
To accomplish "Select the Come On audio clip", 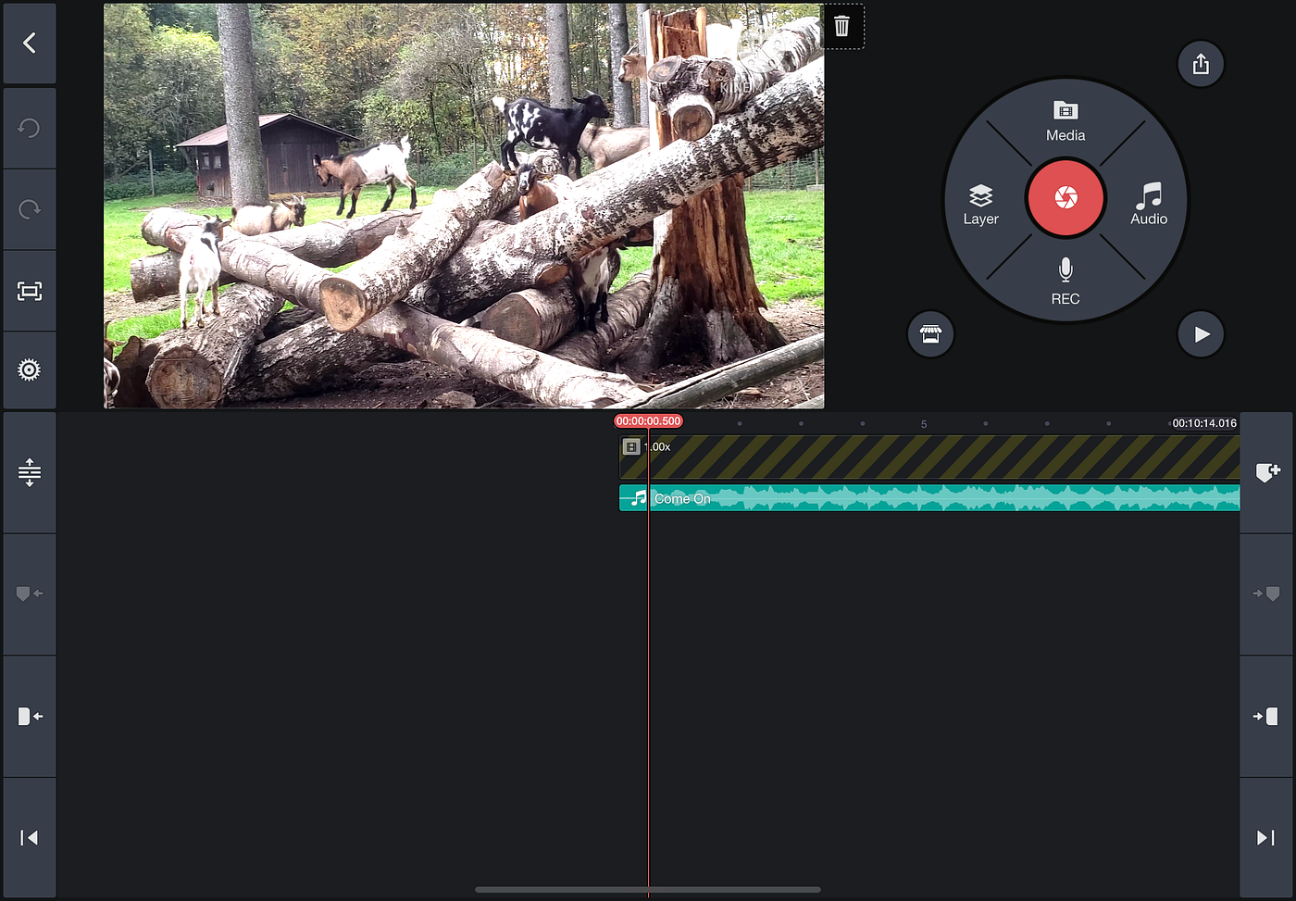I will coord(929,498).
